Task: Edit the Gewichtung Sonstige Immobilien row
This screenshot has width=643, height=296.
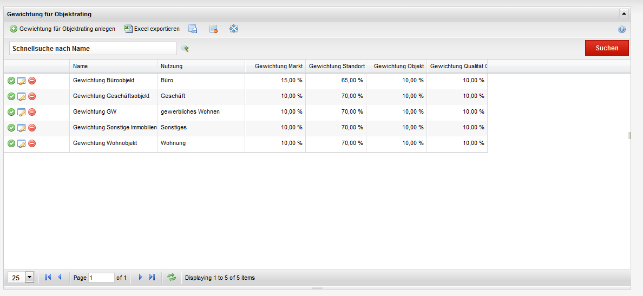Action: [x=22, y=128]
